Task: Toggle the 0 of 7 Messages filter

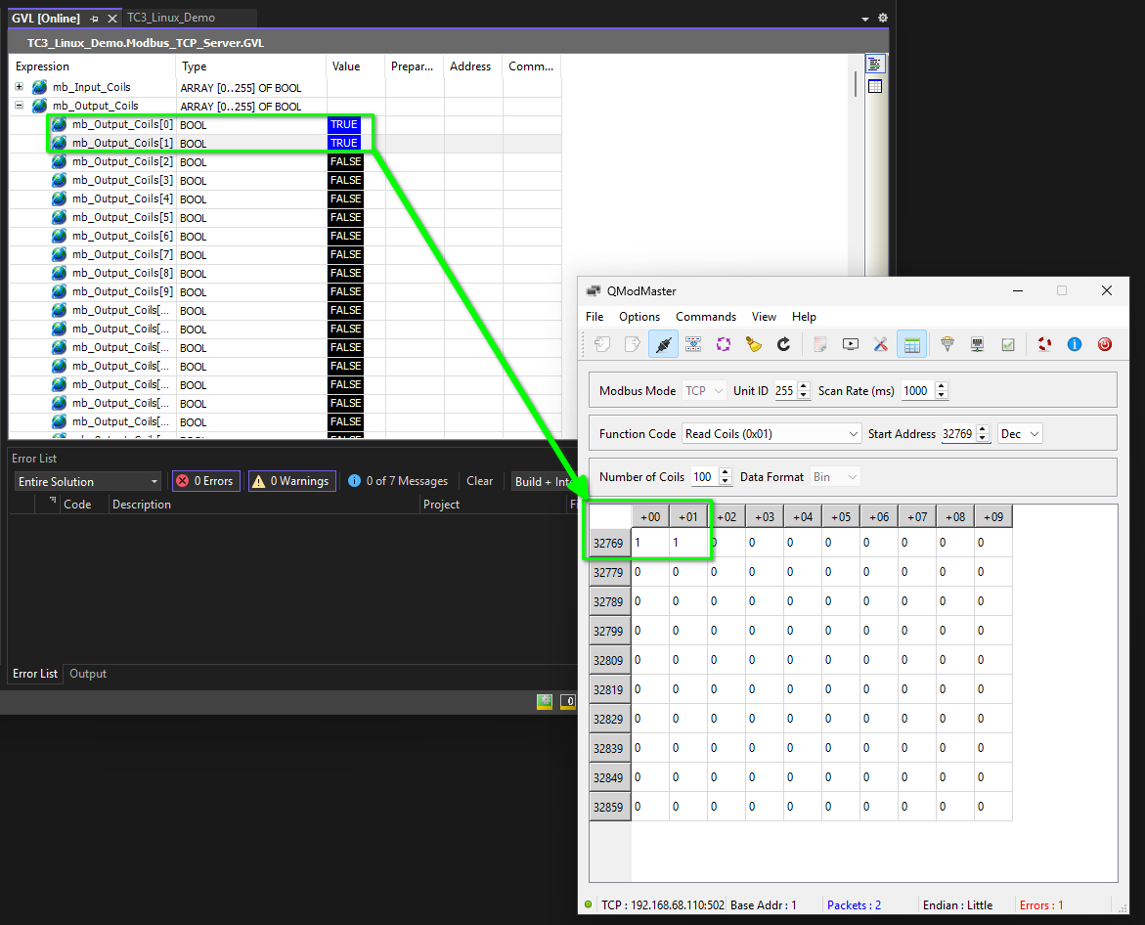Action: pos(399,481)
